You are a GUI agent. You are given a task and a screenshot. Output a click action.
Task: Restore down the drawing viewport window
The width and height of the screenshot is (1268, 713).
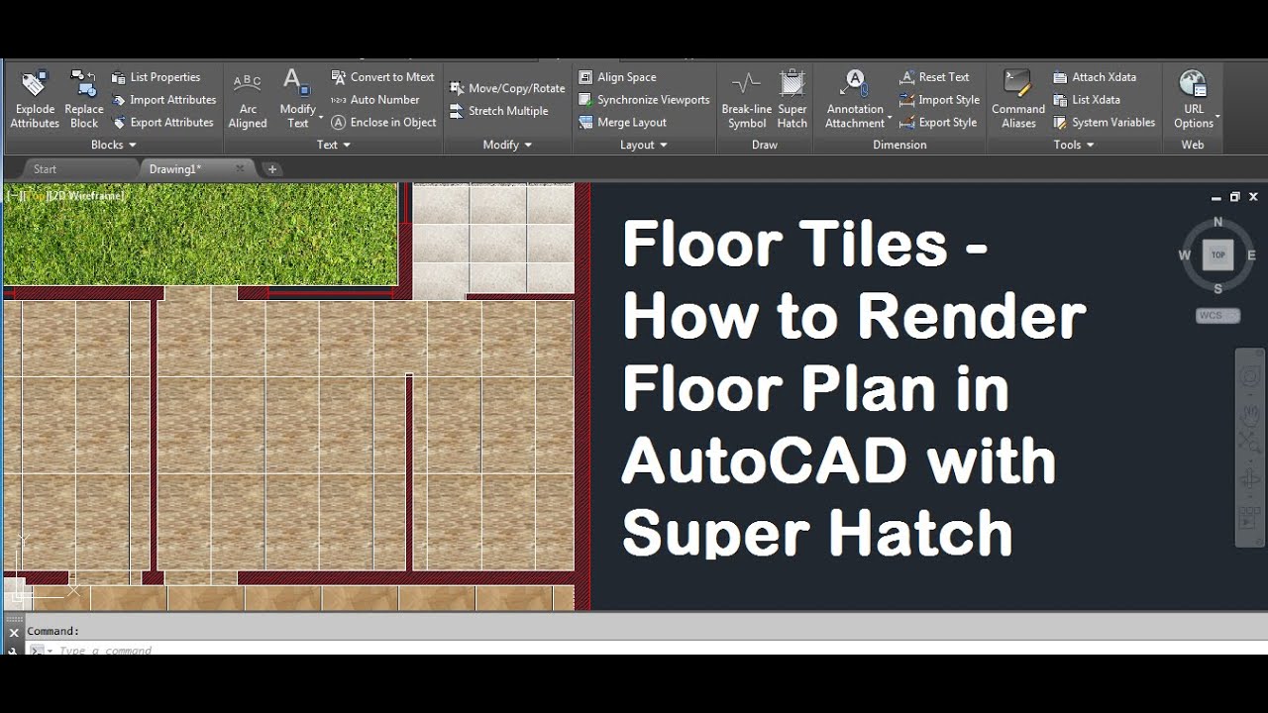tap(1234, 197)
